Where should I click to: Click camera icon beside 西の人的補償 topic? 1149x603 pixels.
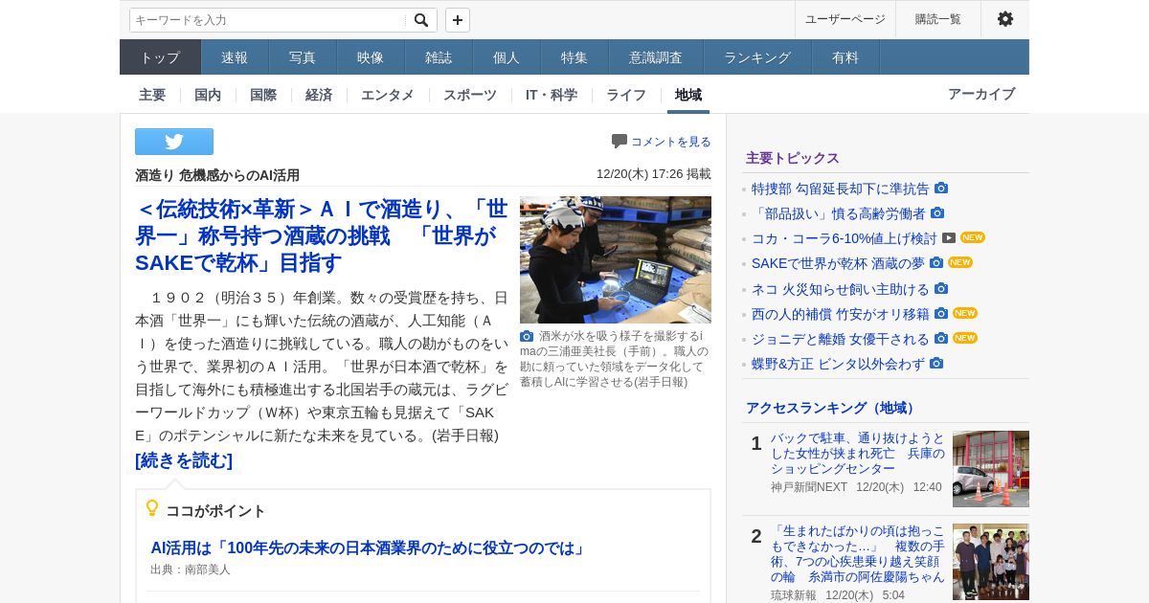(941, 313)
